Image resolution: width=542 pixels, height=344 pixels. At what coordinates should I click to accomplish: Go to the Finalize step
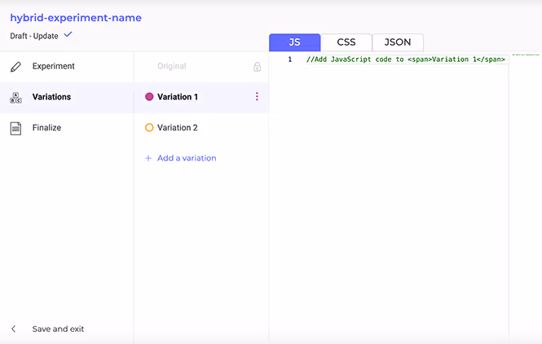(66, 128)
